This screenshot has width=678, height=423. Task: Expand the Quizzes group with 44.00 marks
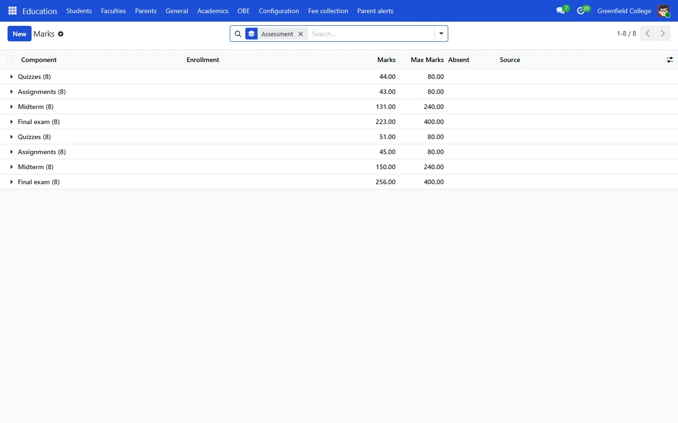[x=339, y=77]
